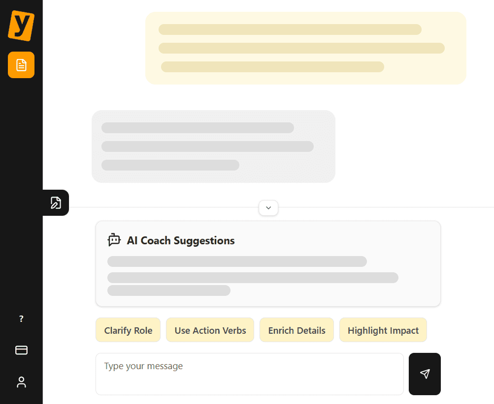Open the user profile icon

21,382
